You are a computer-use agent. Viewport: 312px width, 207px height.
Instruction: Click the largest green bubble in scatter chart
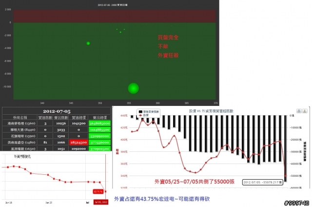(133, 88)
